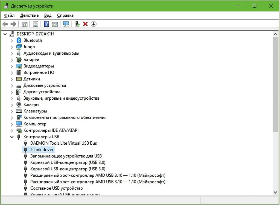The width and height of the screenshot is (280, 205).
Task: Click the Back navigation arrow
Action: click(x=5, y=24)
